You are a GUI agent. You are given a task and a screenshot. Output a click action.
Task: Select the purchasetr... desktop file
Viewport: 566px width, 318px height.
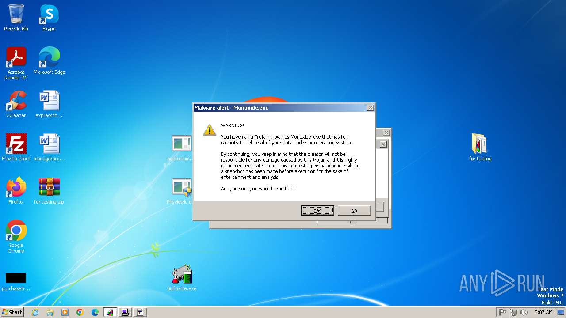click(16, 281)
